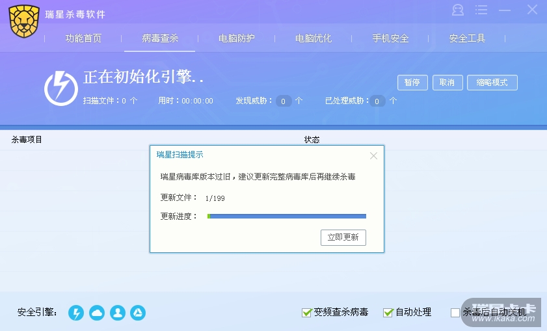This screenshot has height=331, width=547.
Task: Open the main menu list icon
Action: (481, 10)
